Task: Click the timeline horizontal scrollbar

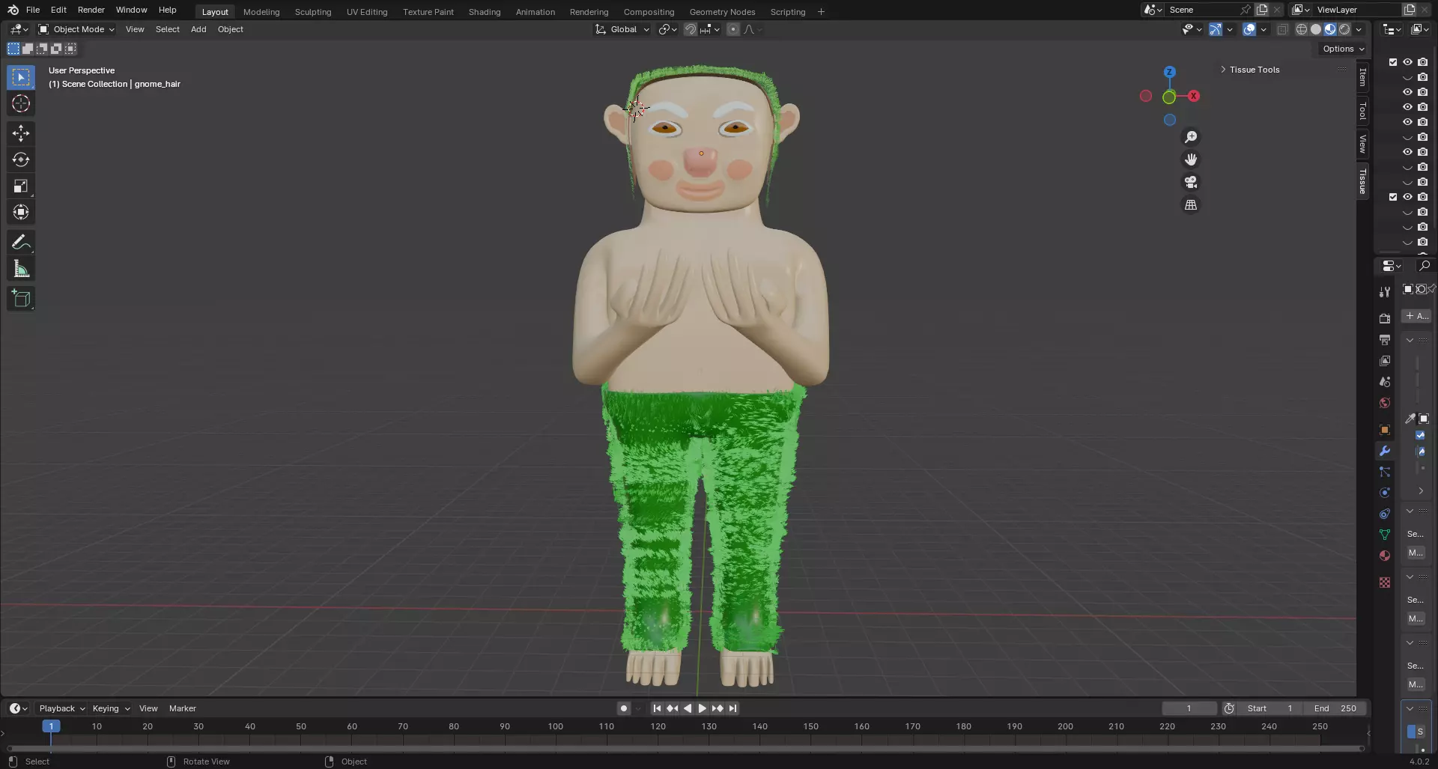Action: pos(685,748)
